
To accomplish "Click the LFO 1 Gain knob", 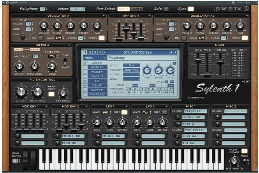I will pos(109,123).
